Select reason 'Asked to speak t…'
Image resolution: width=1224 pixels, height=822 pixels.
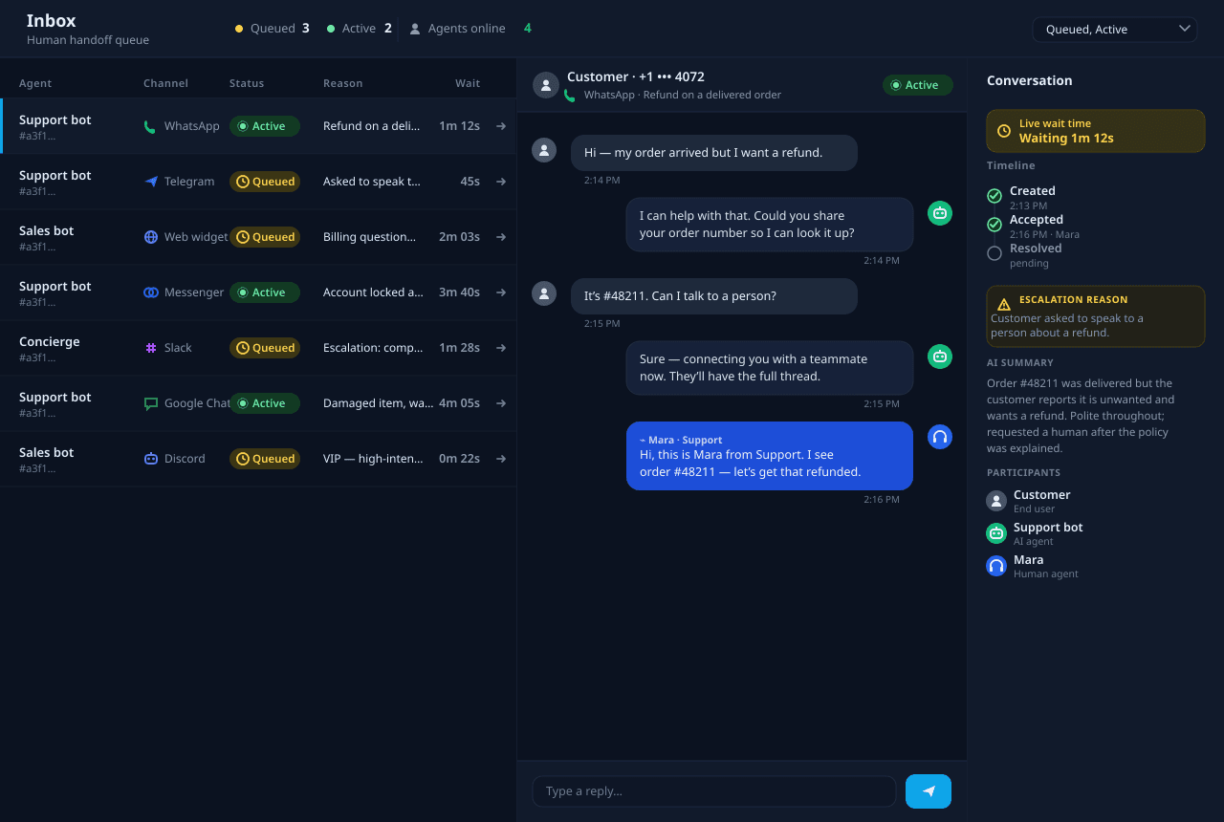pos(372,182)
